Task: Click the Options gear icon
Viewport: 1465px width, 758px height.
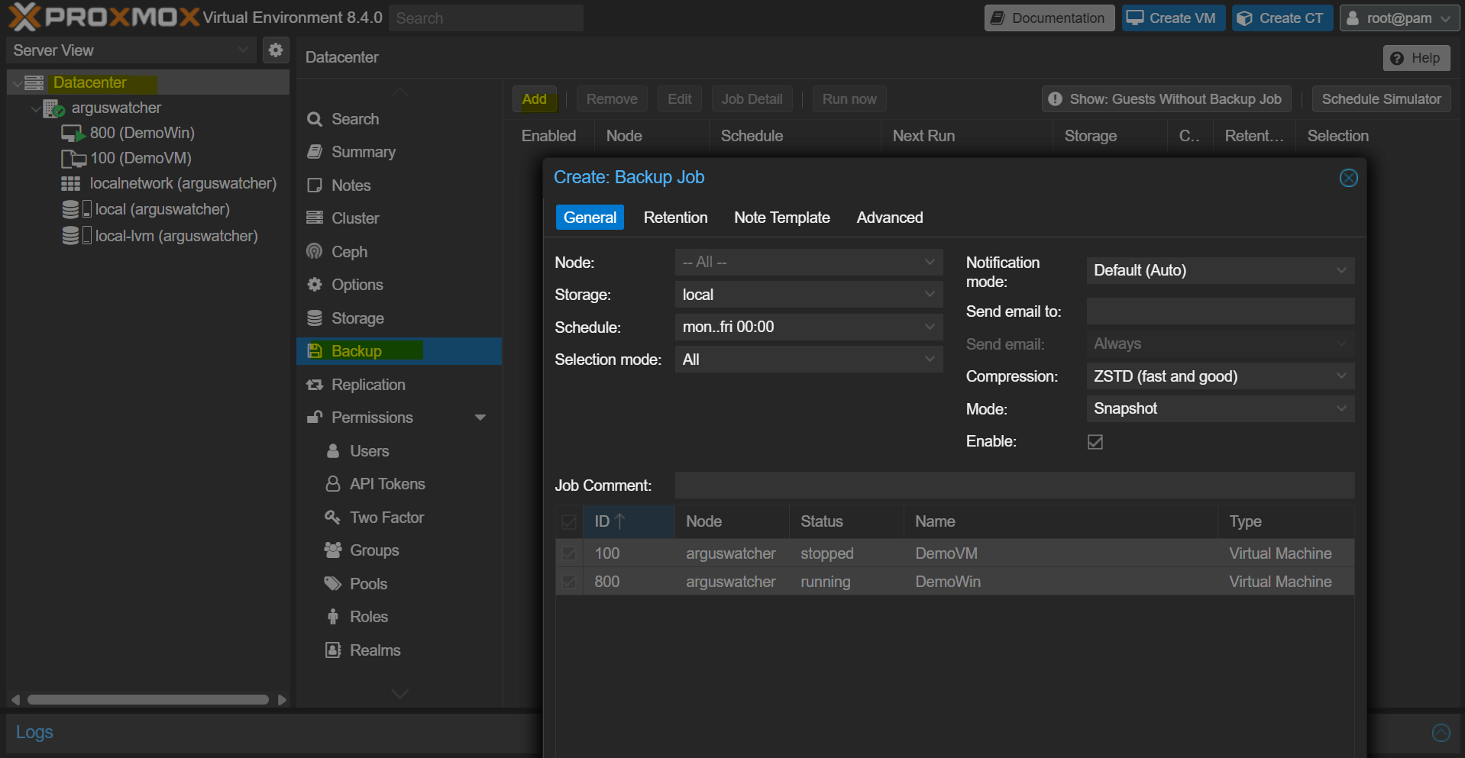Action: pyautogui.click(x=315, y=285)
